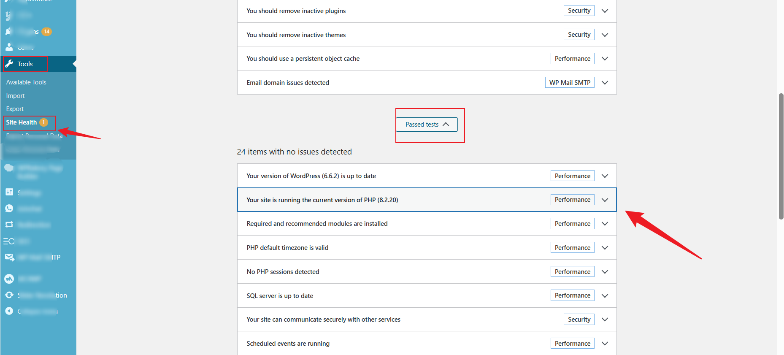Click Security badge on inactive plugins row
The height and width of the screenshot is (355, 784).
[x=579, y=11]
